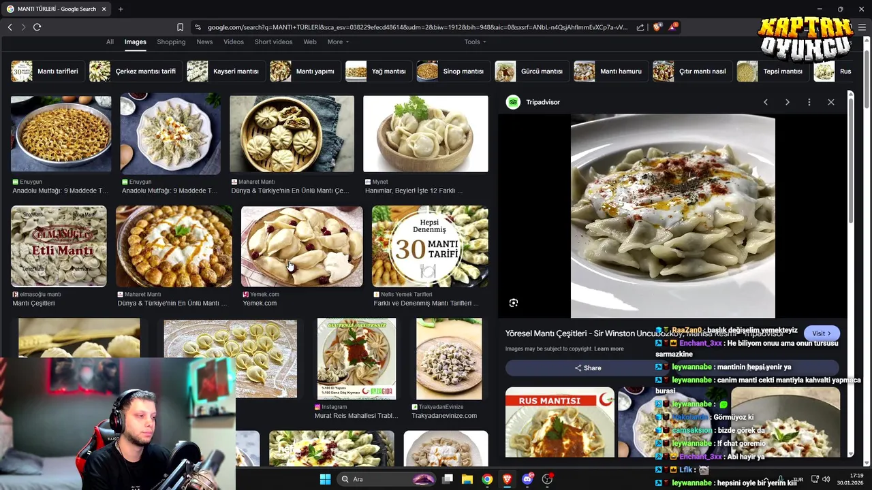Open Discord from the taskbar

pyautogui.click(x=527, y=479)
